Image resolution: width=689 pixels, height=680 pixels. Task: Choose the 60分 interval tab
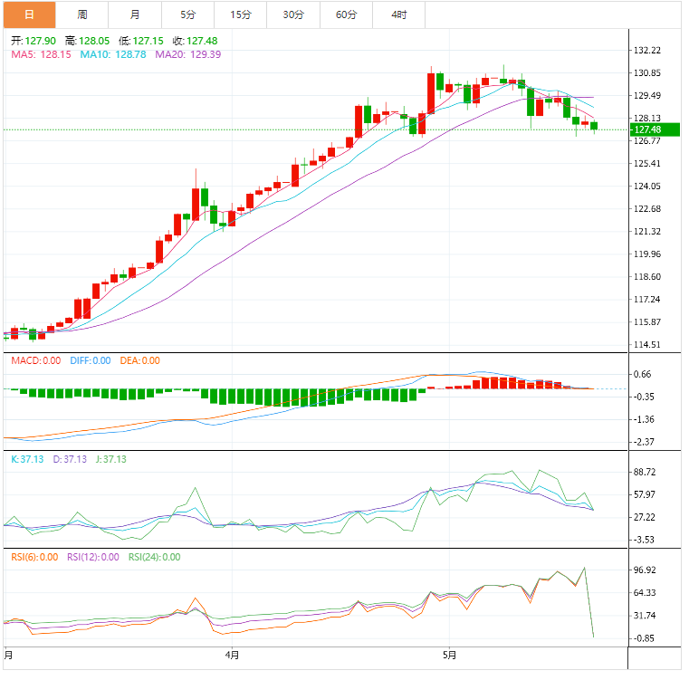tap(346, 14)
